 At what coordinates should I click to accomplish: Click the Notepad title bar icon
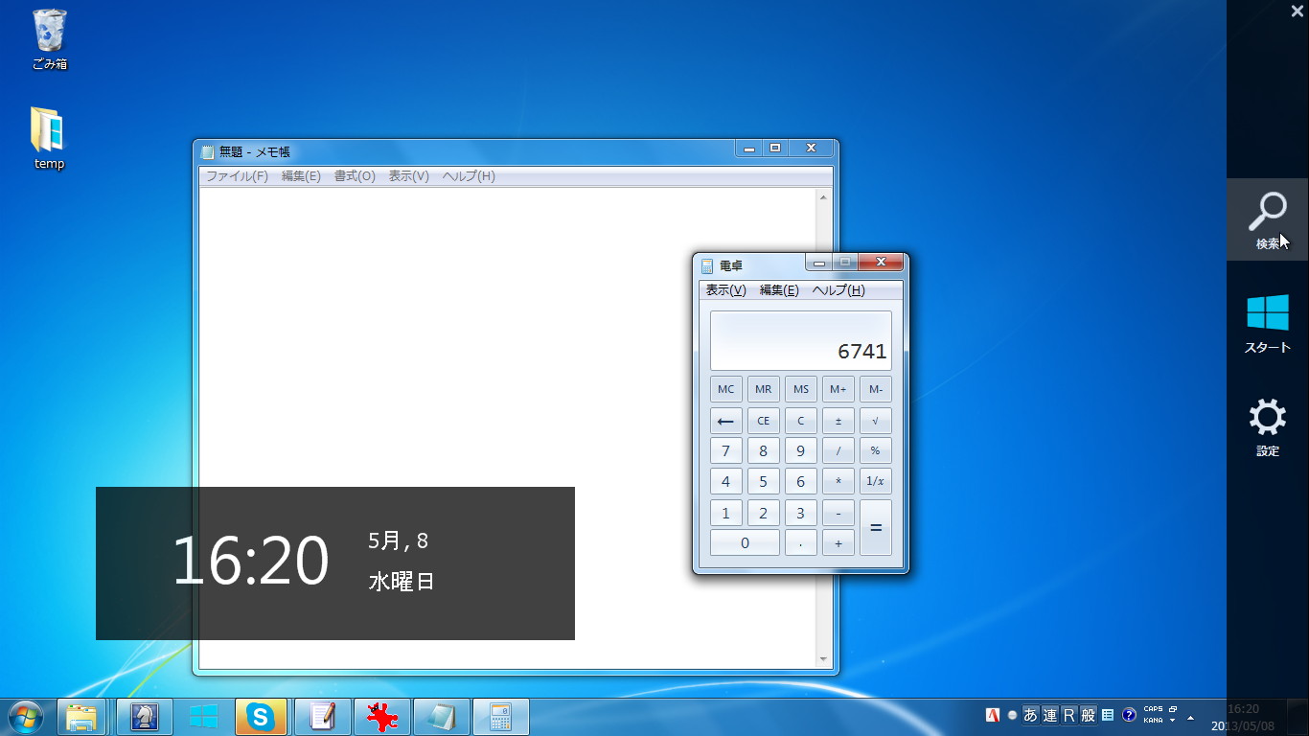pyautogui.click(x=207, y=151)
